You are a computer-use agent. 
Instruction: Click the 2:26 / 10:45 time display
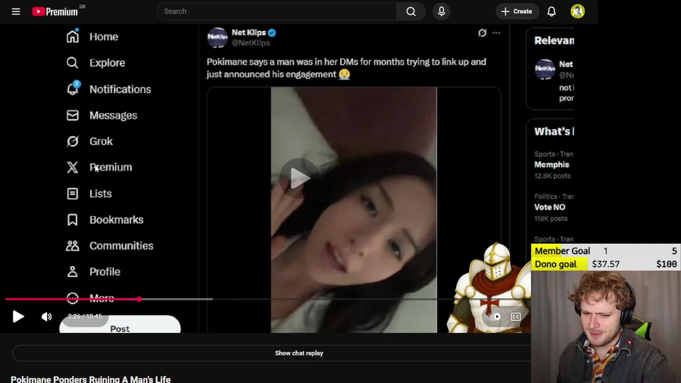click(x=85, y=316)
